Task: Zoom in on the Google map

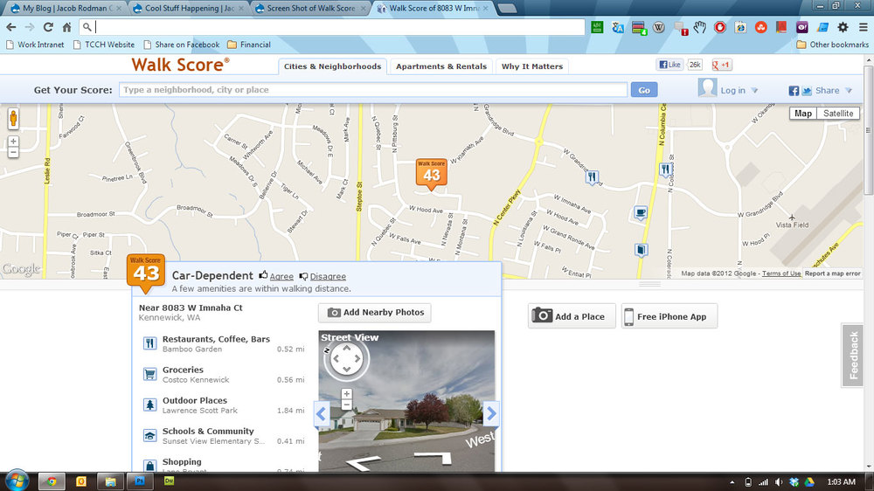Action: [13, 142]
